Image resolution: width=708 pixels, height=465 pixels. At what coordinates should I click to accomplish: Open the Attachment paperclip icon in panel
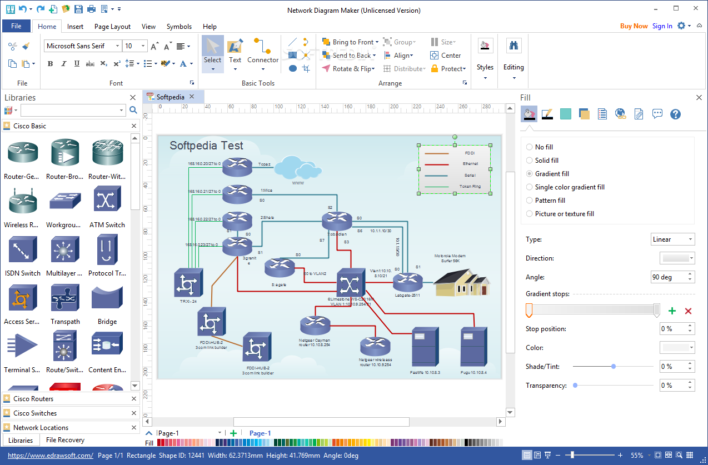click(x=639, y=114)
